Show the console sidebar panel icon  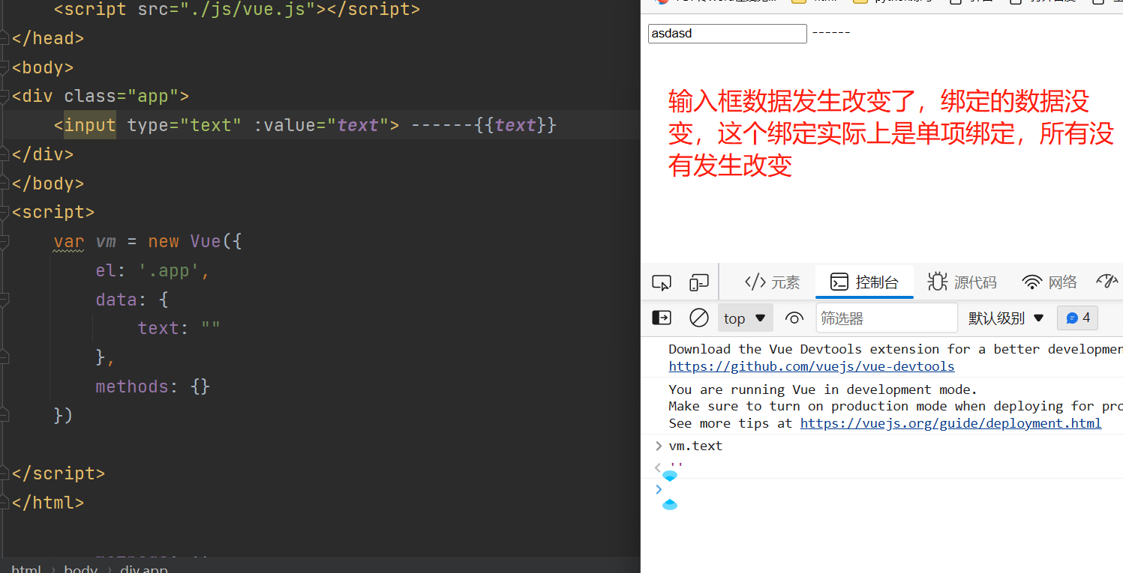click(x=662, y=318)
